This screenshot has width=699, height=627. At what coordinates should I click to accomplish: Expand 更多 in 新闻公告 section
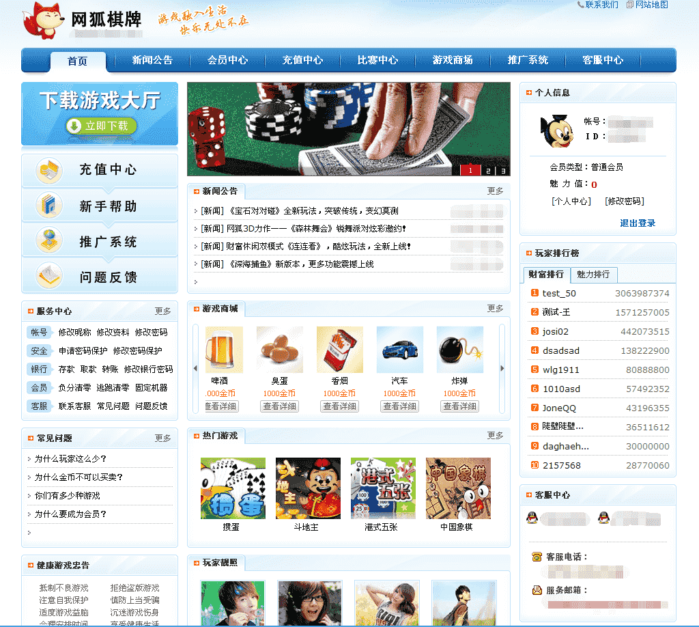[495, 191]
